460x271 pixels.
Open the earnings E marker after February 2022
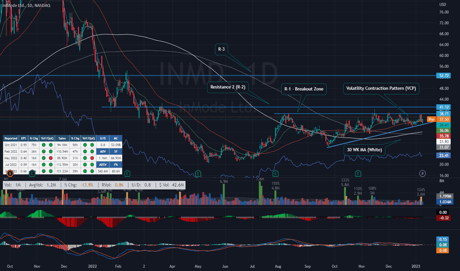pos(127,173)
